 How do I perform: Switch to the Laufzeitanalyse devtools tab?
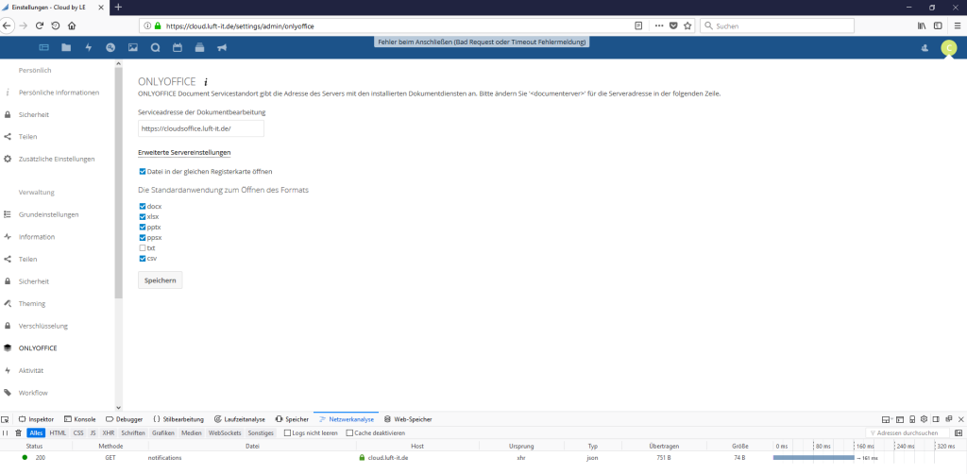240,419
